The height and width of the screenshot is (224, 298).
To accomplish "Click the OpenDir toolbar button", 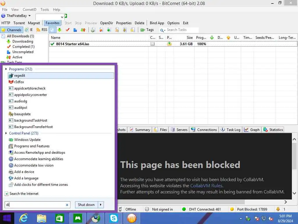I will (107, 23).
